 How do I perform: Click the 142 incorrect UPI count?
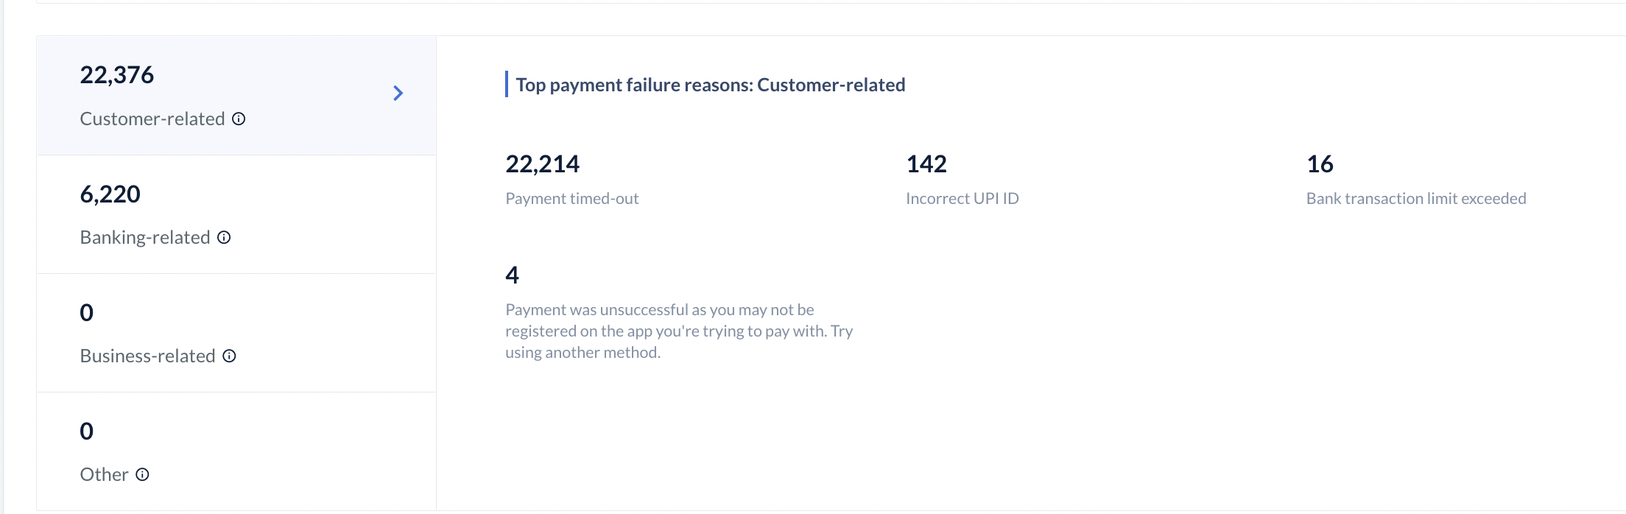click(x=926, y=163)
